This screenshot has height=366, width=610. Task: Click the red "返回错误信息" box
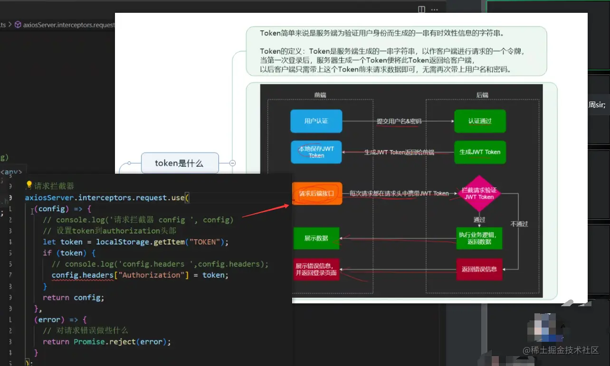point(479,269)
